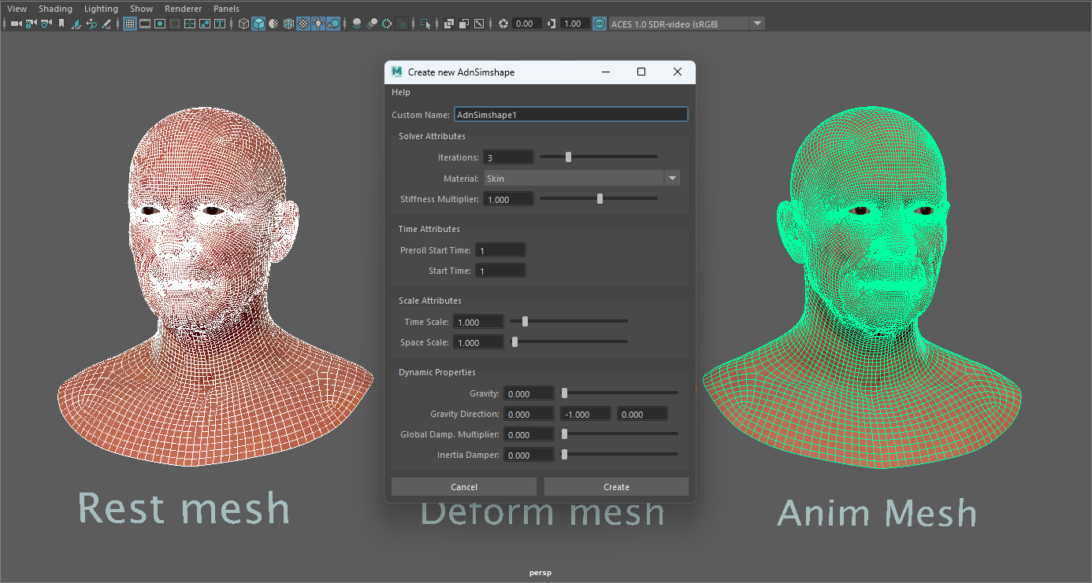
Task: Open the Shading menu
Action: click(55, 9)
